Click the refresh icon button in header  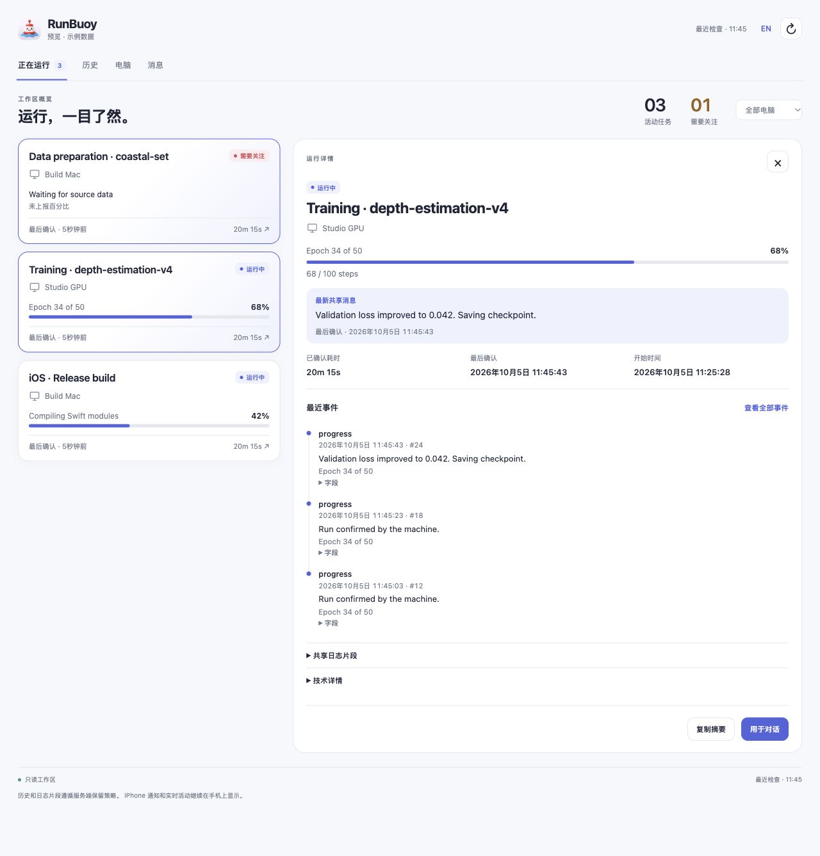(x=791, y=29)
